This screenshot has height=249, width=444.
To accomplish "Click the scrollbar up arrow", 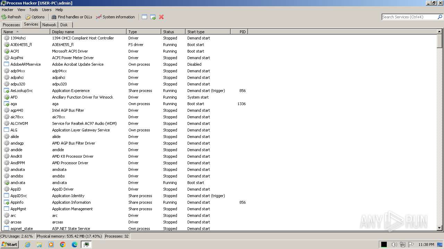I will [439, 32].
